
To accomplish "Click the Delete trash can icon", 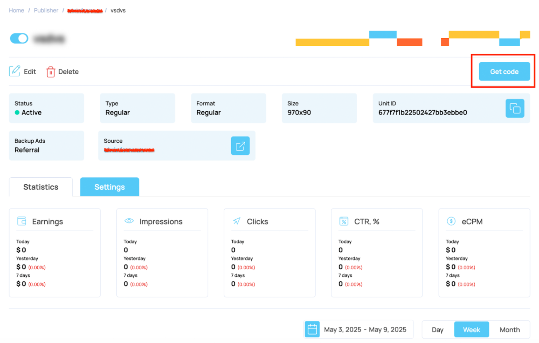I will click(x=50, y=72).
